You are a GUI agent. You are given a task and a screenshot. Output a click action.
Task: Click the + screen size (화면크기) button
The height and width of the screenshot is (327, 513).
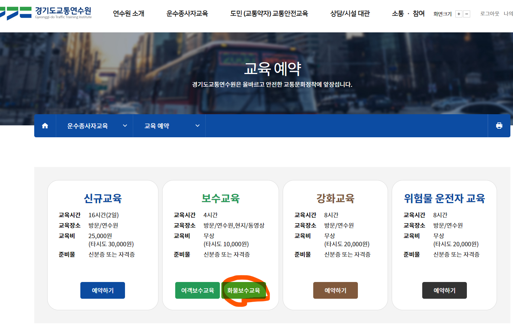[459, 13]
